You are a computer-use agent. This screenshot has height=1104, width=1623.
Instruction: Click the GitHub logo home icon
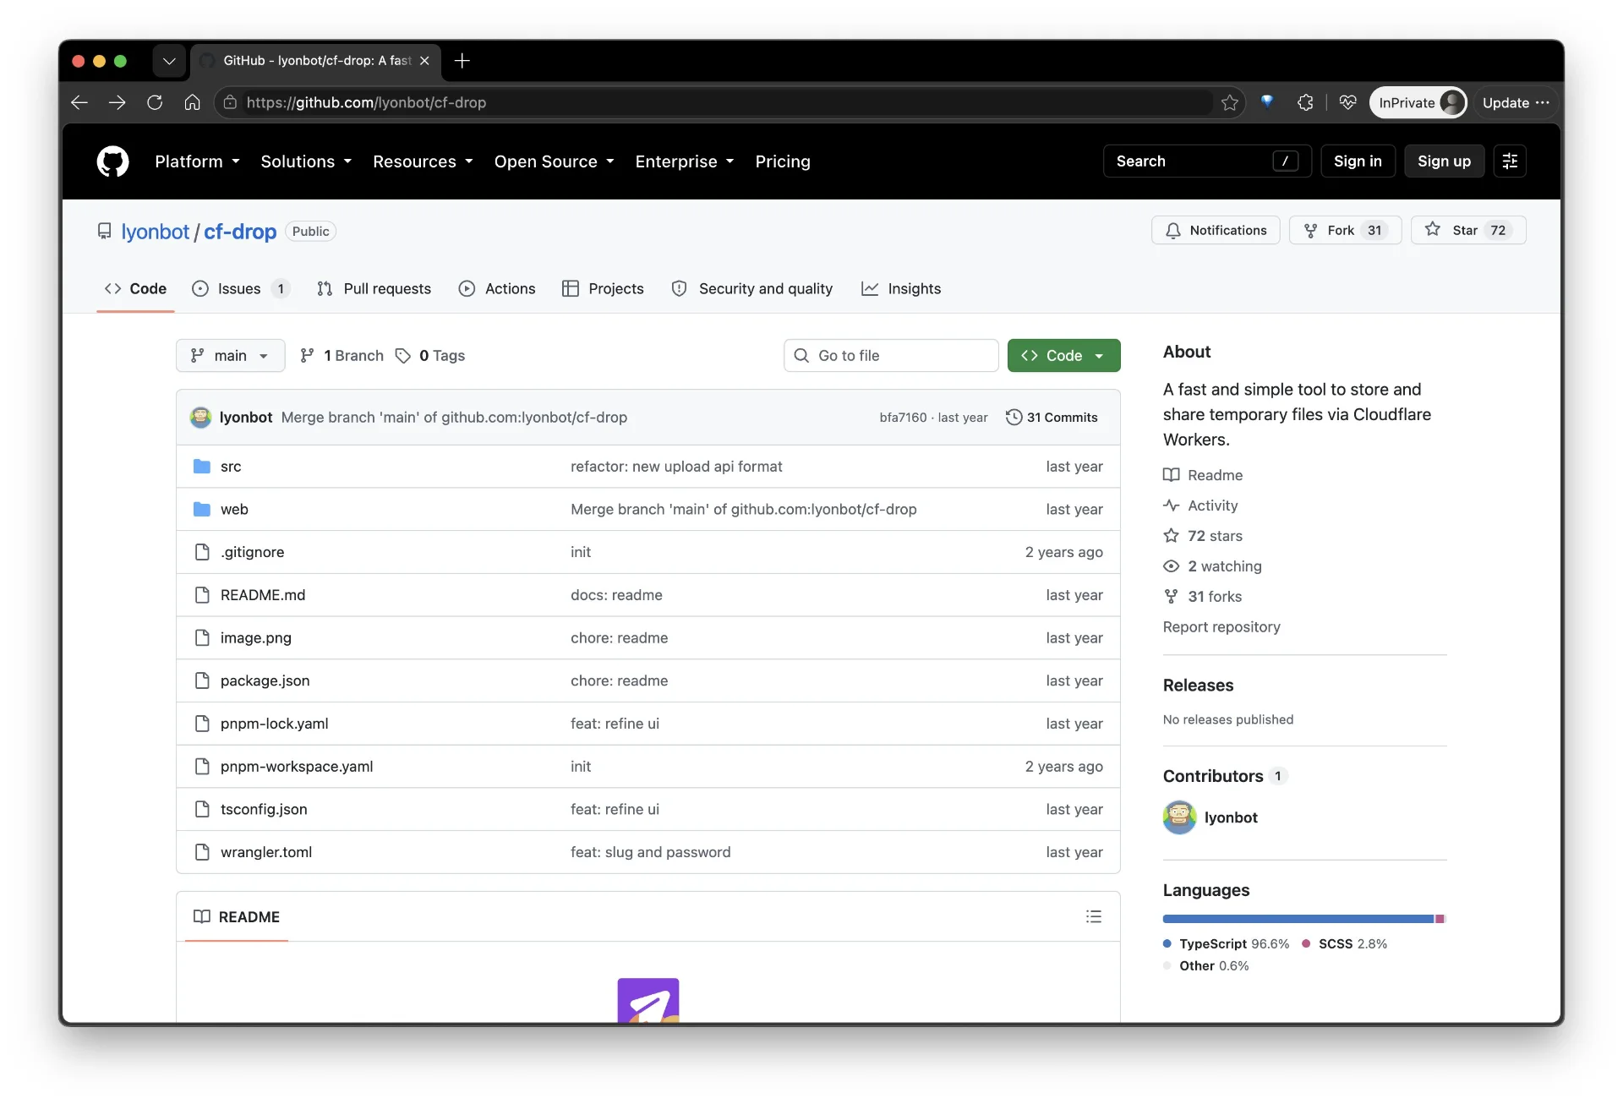tap(112, 161)
